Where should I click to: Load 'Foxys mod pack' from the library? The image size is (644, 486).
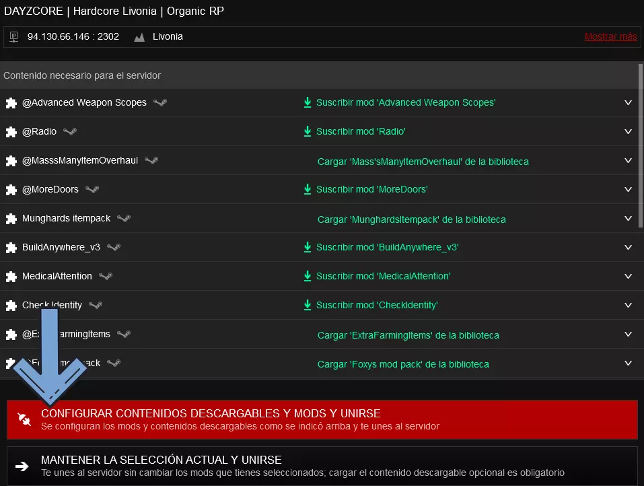tap(403, 364)
